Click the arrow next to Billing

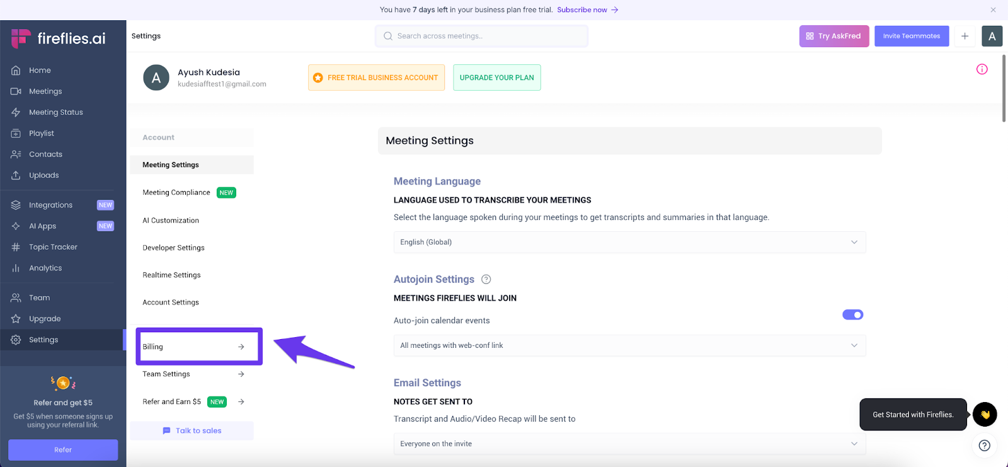(x=241, y=347)
